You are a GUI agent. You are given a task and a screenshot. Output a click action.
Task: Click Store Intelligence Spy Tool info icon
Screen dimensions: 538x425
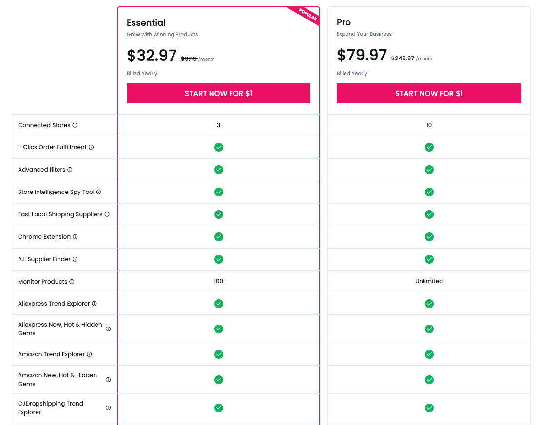(99, 192)
